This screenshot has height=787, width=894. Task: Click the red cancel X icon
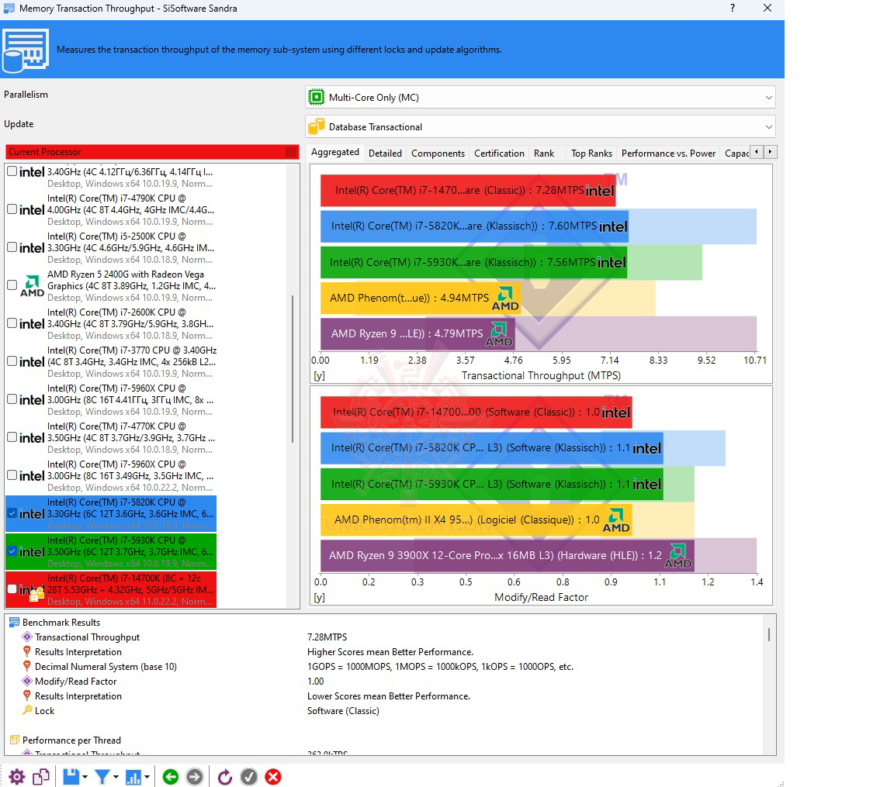click(x=273, y=777)
